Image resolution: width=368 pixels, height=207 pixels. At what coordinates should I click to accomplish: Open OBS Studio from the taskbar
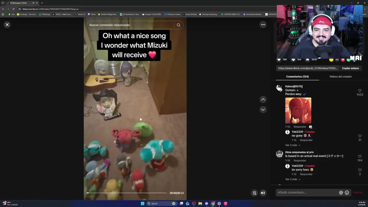tap(194, 204)
